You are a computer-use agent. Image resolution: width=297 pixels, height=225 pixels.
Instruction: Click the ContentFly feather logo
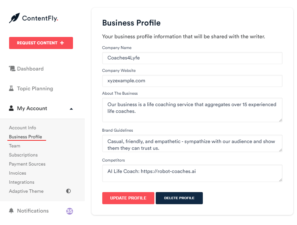14,18
